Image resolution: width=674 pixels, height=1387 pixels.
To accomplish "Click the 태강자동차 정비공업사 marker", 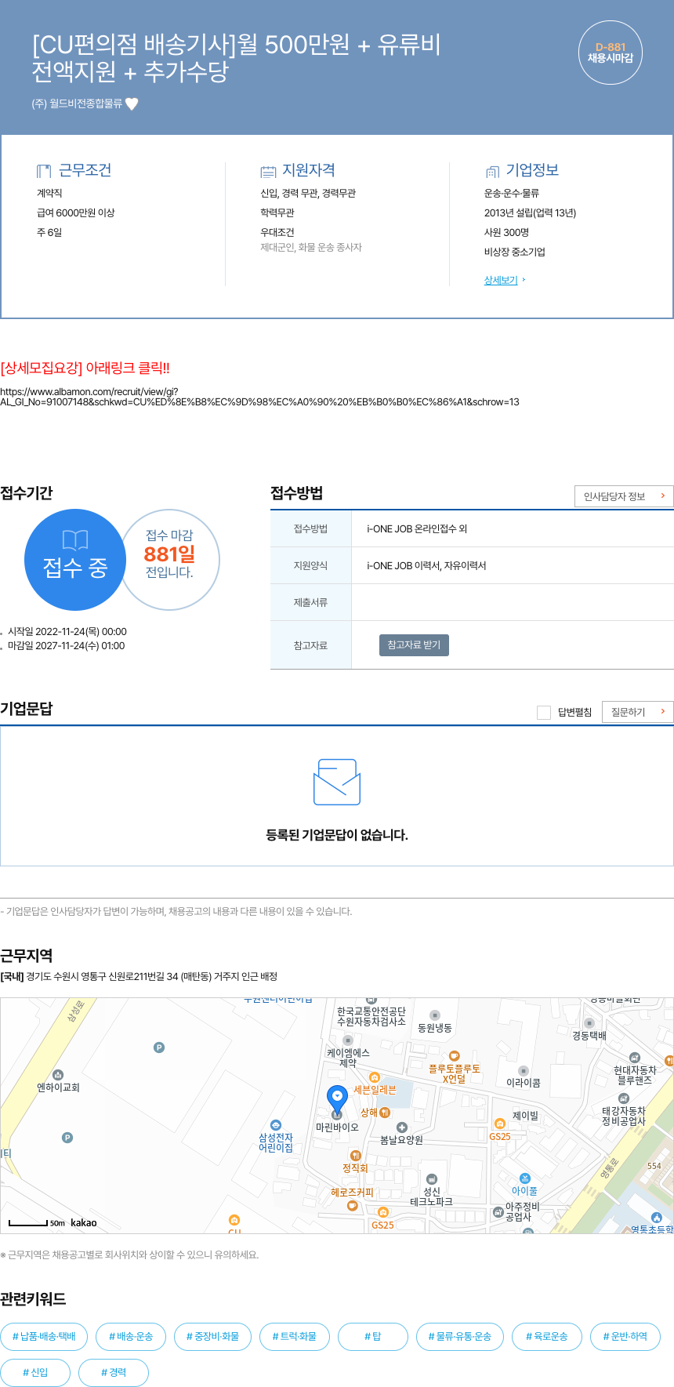I will click(624, 1098).
